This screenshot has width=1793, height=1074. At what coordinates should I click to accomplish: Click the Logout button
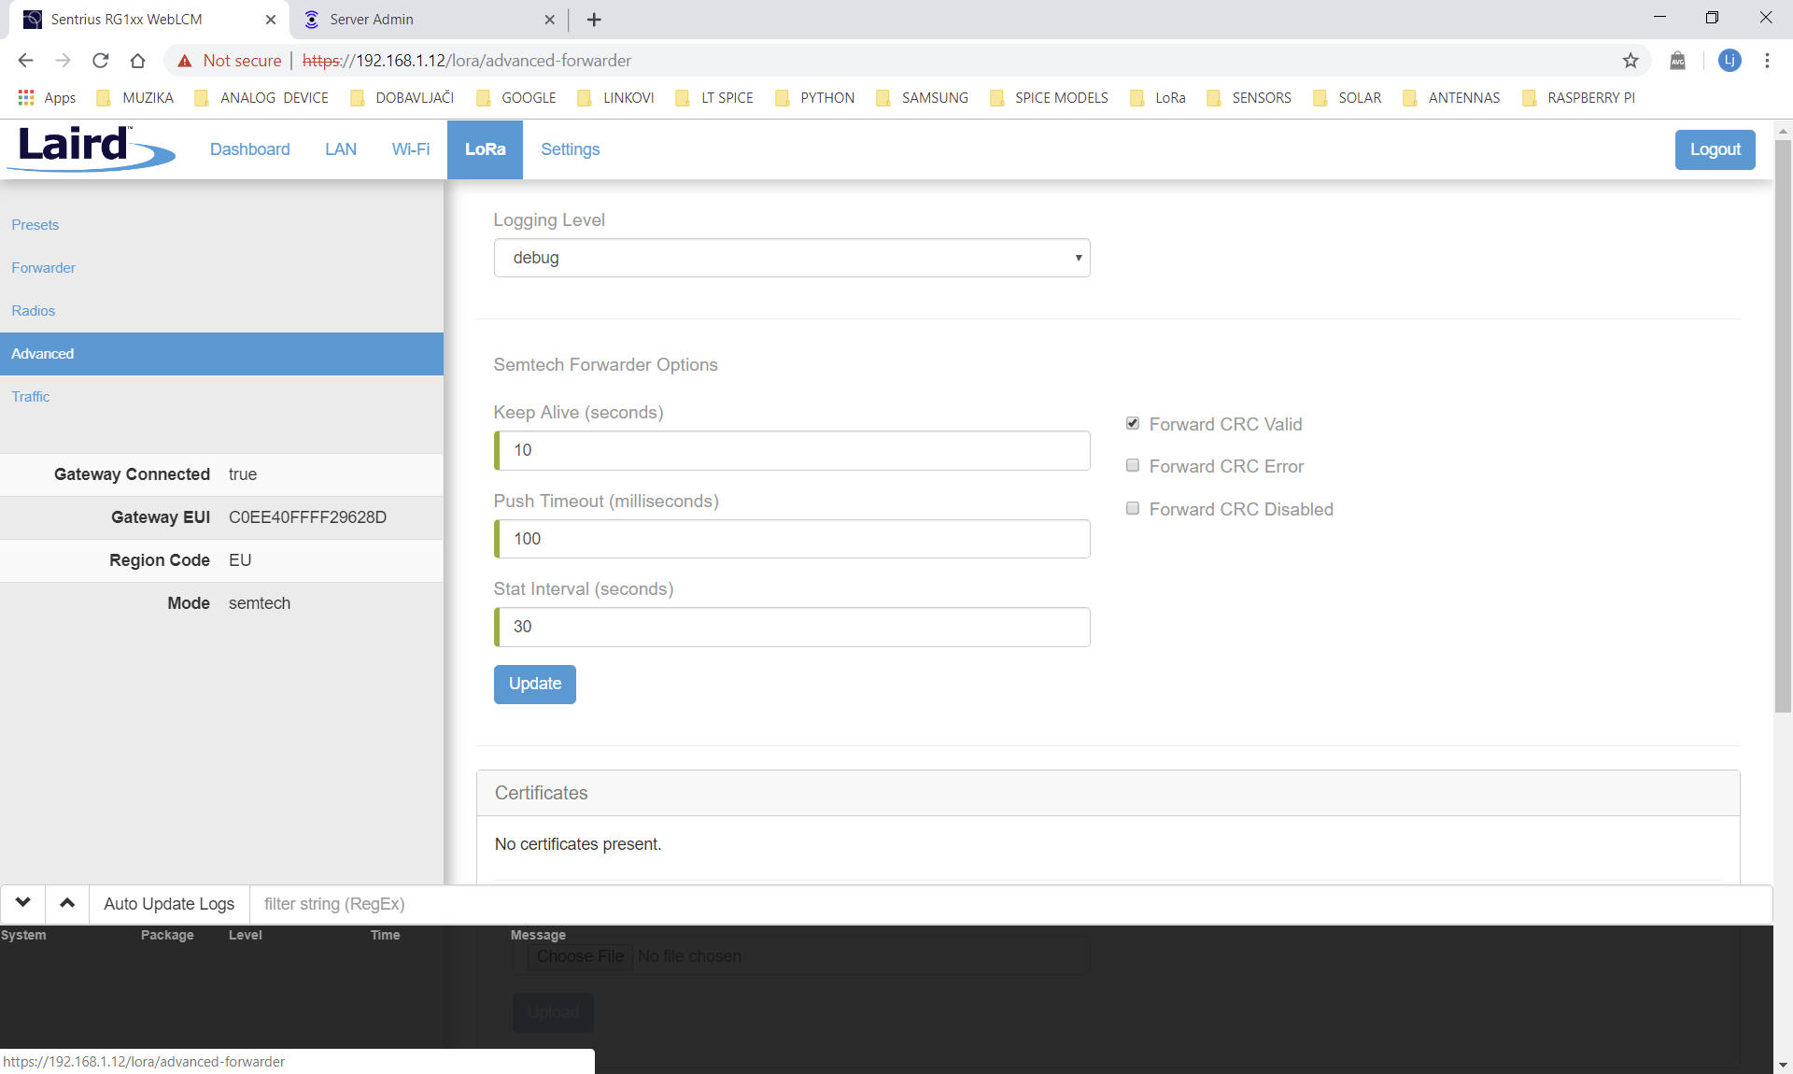coord(1715,149)
